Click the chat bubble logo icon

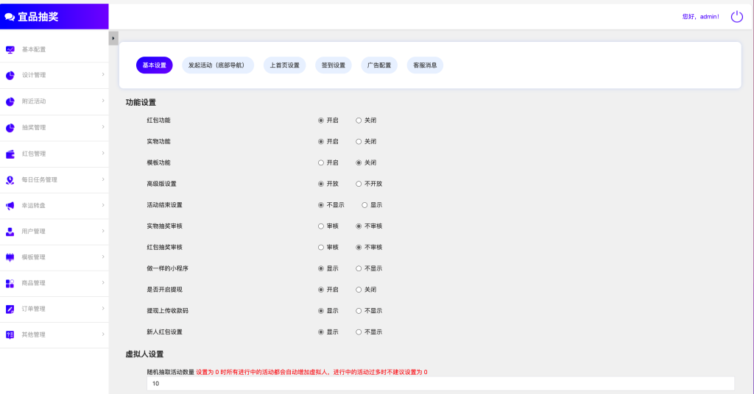click(x=10, y=18)
